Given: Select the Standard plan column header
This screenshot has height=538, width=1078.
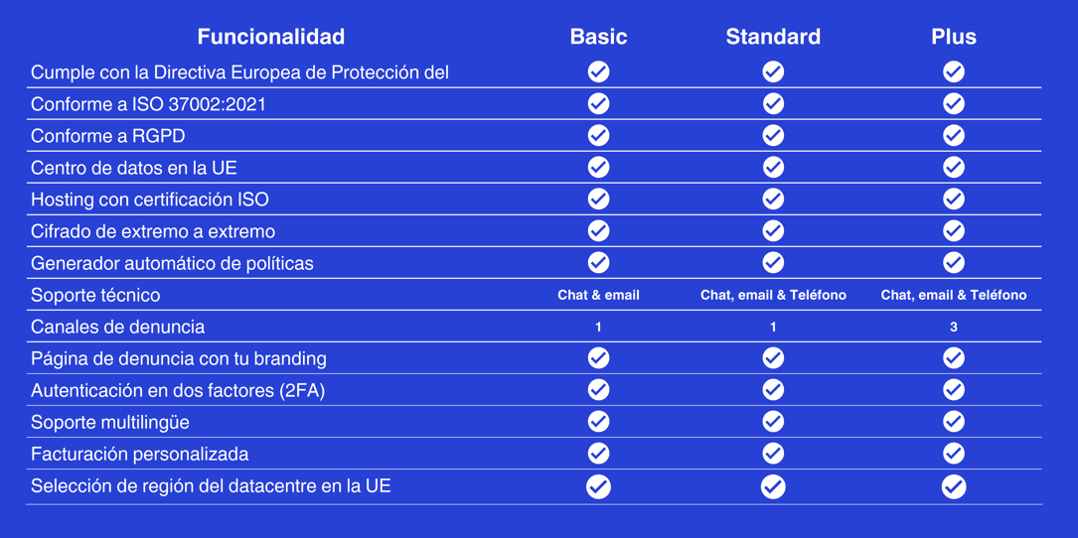Looking at the screenshot, I should pyautogui.click(x=773, y=37).
